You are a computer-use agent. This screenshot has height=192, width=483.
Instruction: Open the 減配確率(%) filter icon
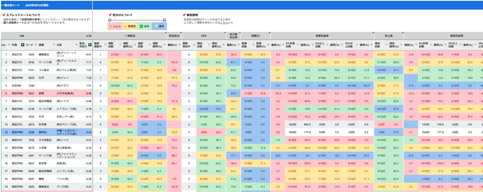tap(164, 45)
